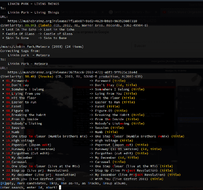Click track '14_One step to closer (Humble brothers mix)'

[47, 136]
